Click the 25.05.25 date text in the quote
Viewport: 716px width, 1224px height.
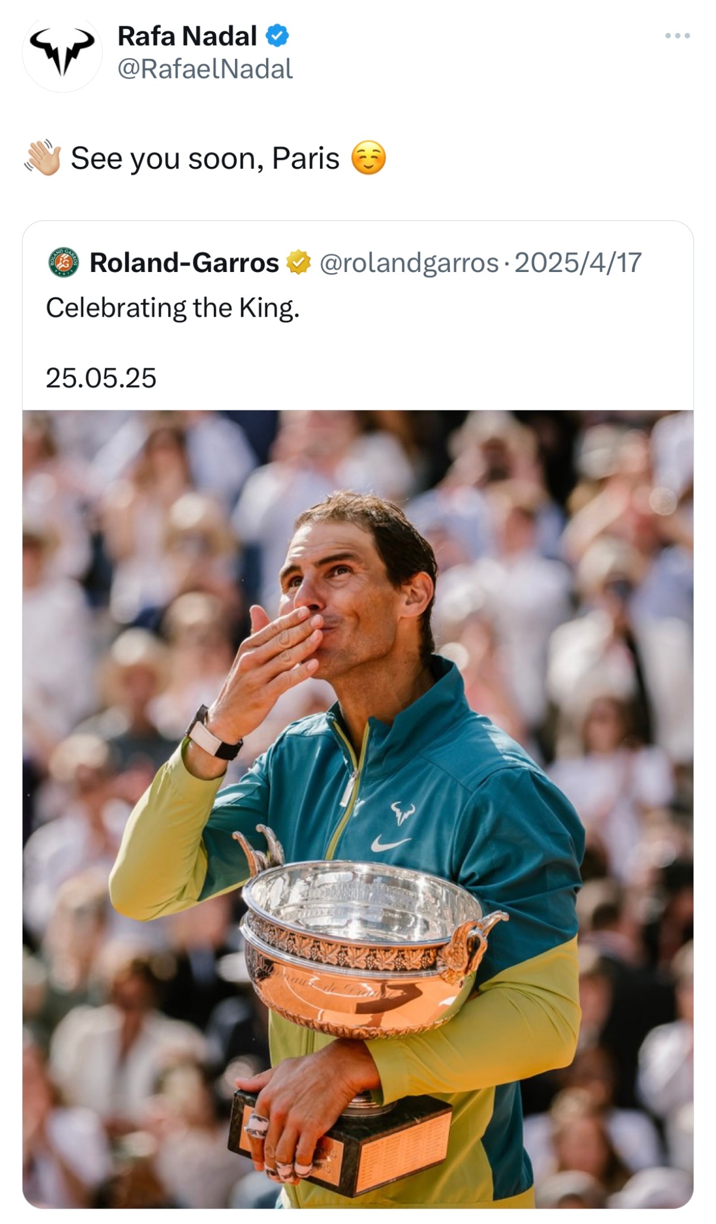coord(101,378)
